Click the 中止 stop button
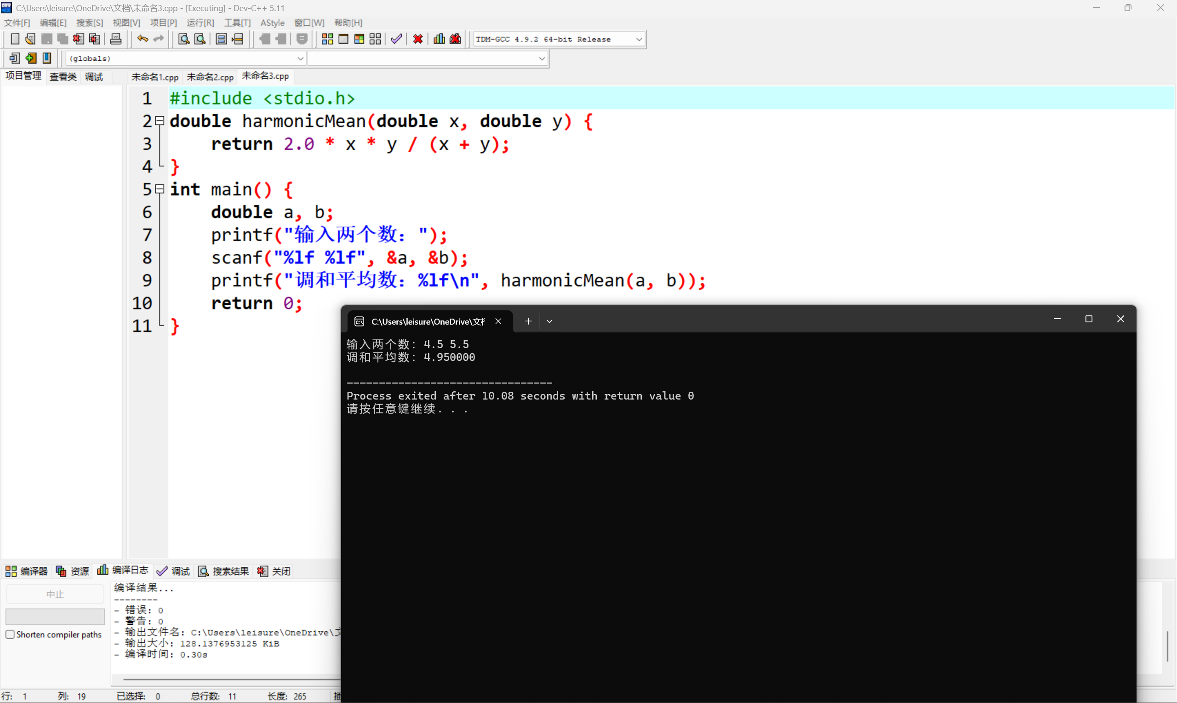The width and height of the screenshot is (1177, 703). coord(55,593)
